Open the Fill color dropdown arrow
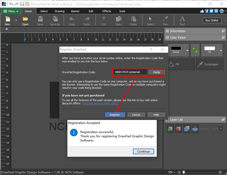The image size is (227, 175). [x=221, y=51]
